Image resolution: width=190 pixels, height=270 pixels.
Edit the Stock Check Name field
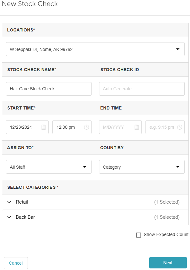(x=49, y=89)
